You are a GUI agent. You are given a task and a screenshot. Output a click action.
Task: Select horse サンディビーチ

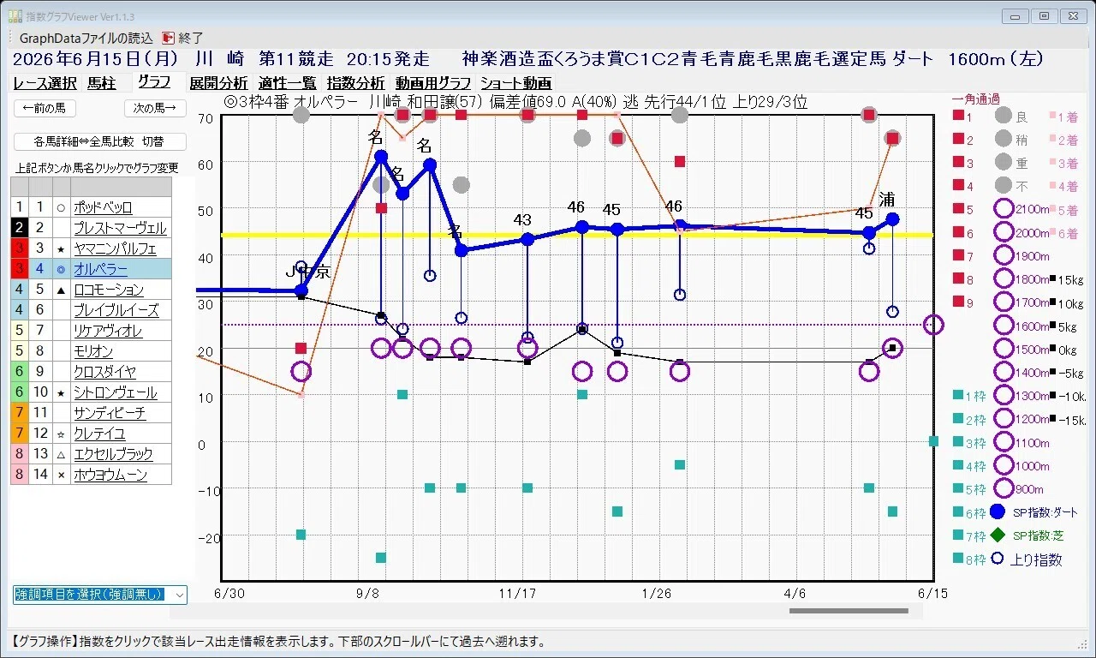110,413
